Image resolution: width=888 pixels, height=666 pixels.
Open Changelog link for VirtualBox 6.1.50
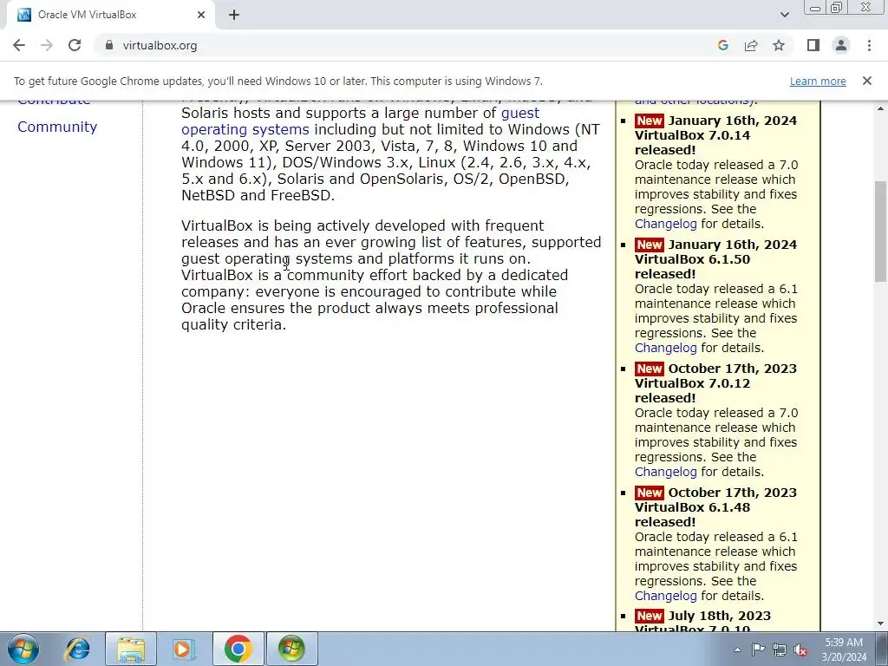(665, 348)
